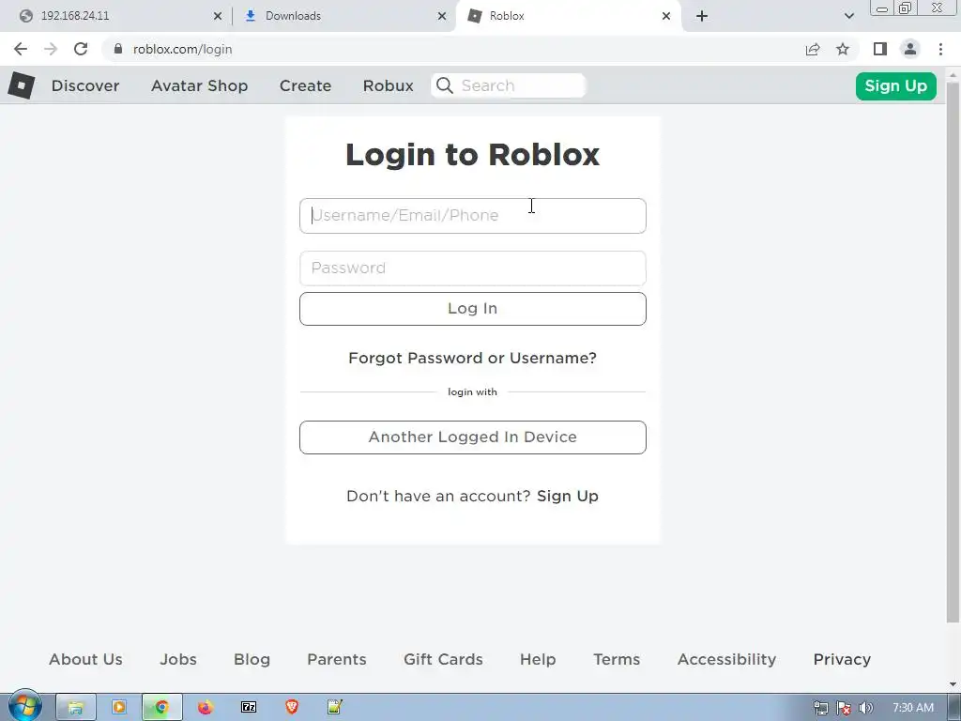Image resolution: width=961 pixels, height=721 pixels.
Task: Open the Help footer link
Action: point(538,659)
